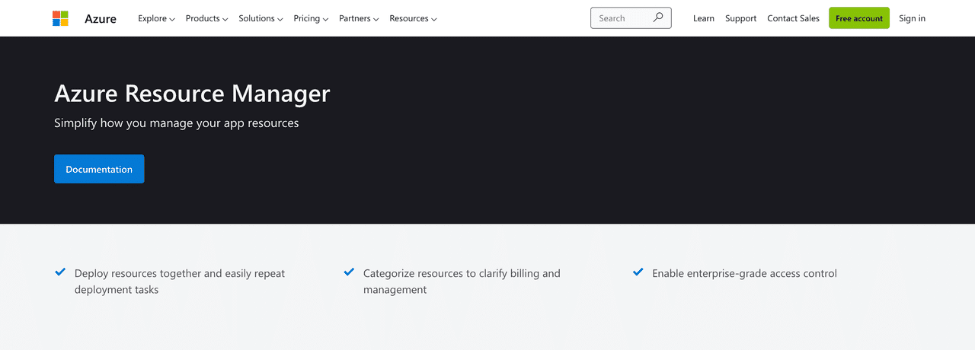Image resolution: width=975 pixels, height=350 pixels.
Task: Focus the Search input field
Action: tap(631, 18)
